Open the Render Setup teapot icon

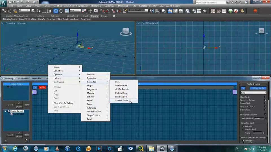(x=194, y=11)
